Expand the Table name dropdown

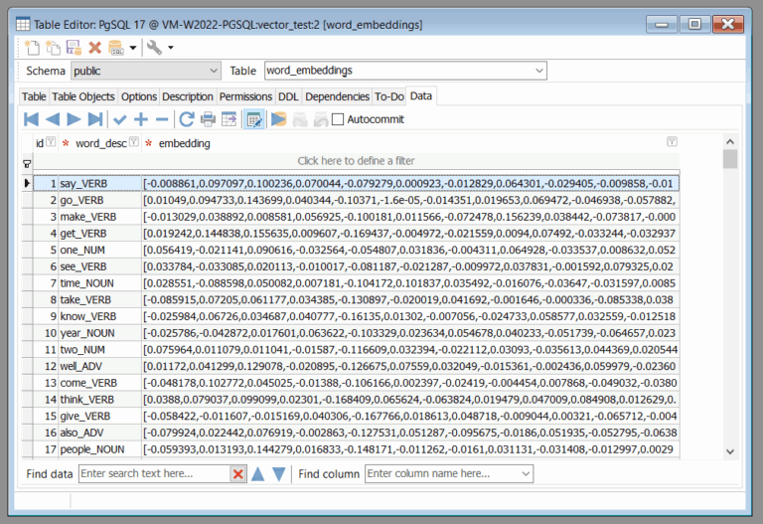click(538, 71)
